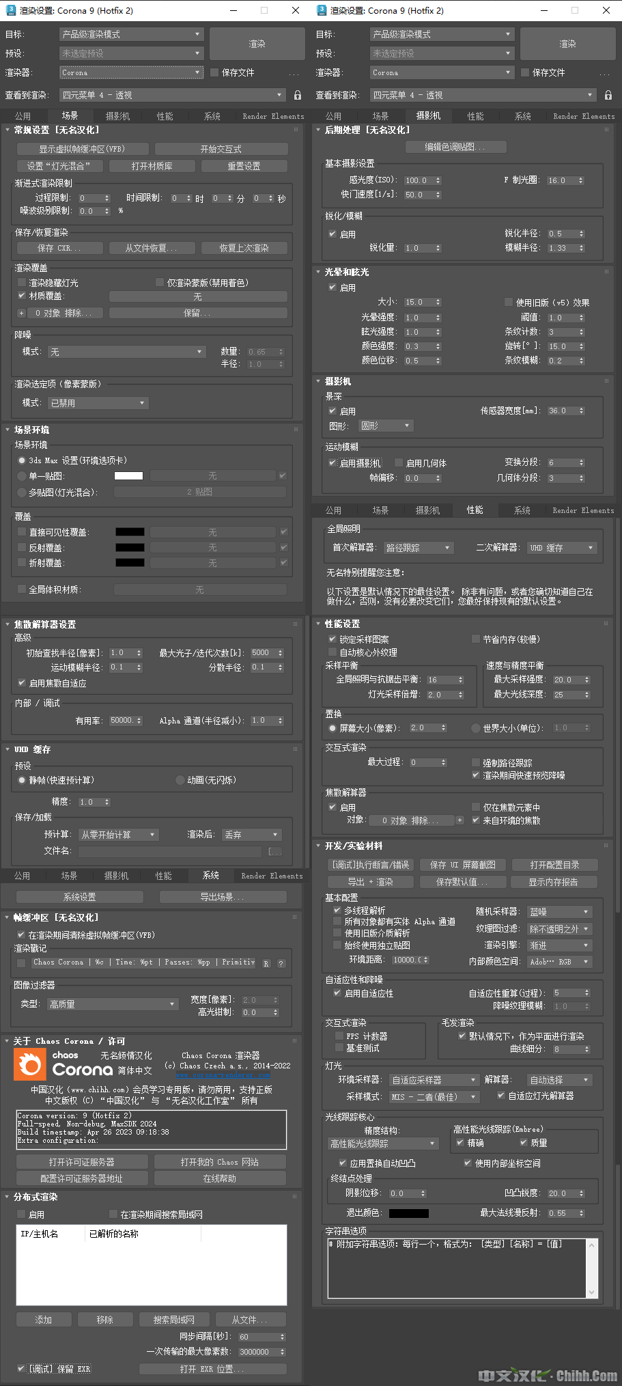Open the 降噪 模式 dropdown
Viewport: 622px width, 1386px height.
coord(127,352)
